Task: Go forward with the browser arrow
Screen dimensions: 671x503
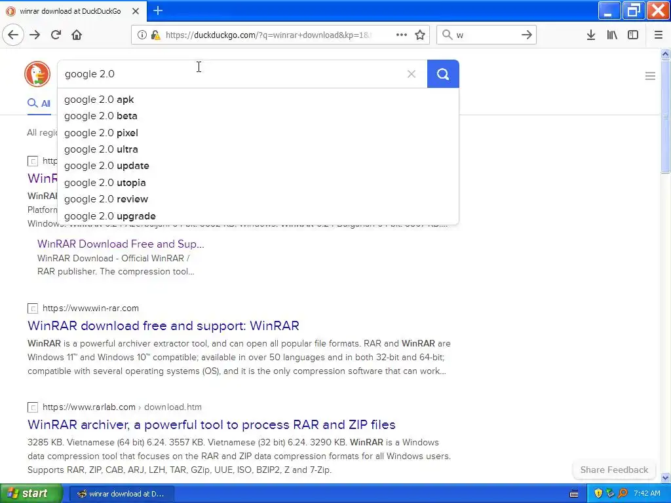Action: (x=35, y=35)
